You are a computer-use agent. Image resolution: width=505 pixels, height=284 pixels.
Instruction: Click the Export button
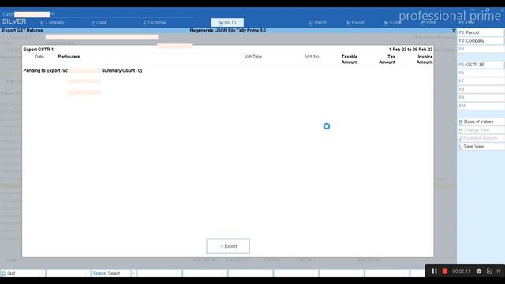[228, 246]
